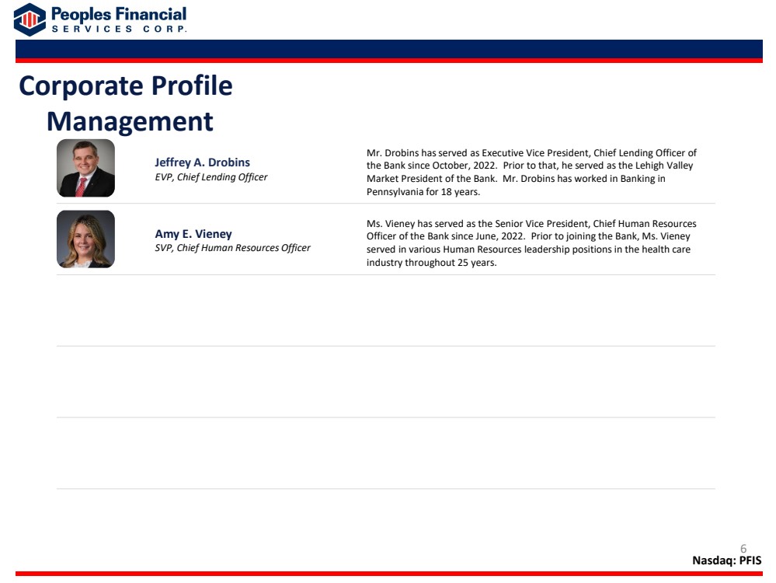
Task: Select Amy E. Vieney headshot photo
Action: tap(85, 239)
